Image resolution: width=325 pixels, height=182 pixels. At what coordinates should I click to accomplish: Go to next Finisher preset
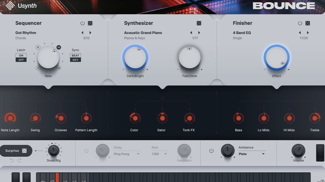click(x=308, y=33)
